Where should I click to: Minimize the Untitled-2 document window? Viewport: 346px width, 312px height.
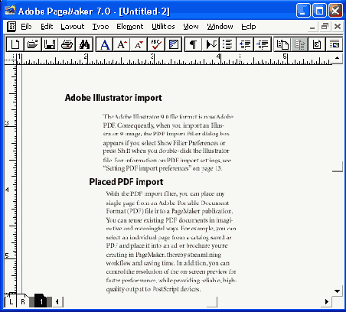[x=312, y=27]
